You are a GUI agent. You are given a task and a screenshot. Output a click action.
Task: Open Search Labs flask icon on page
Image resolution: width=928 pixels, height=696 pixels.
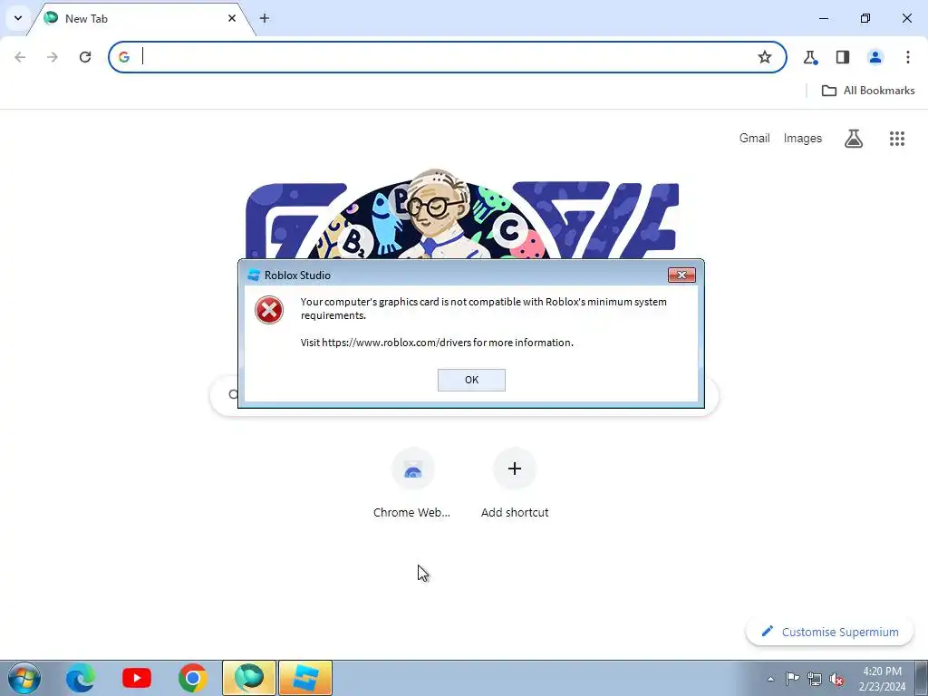(x=854, y=139)
